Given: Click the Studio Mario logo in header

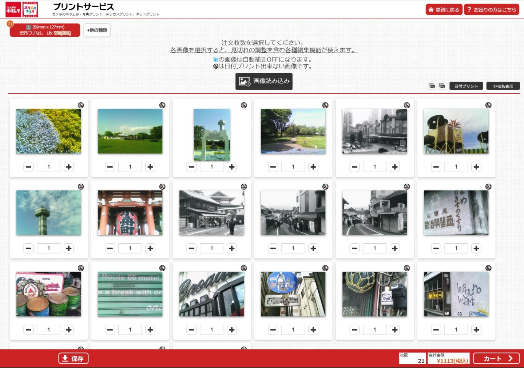Looking at the screenshot, I should [30, 10].
